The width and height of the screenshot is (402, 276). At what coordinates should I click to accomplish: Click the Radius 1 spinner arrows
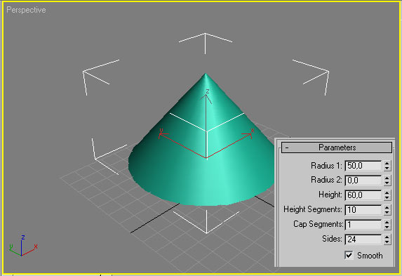[x=387, y=166]
